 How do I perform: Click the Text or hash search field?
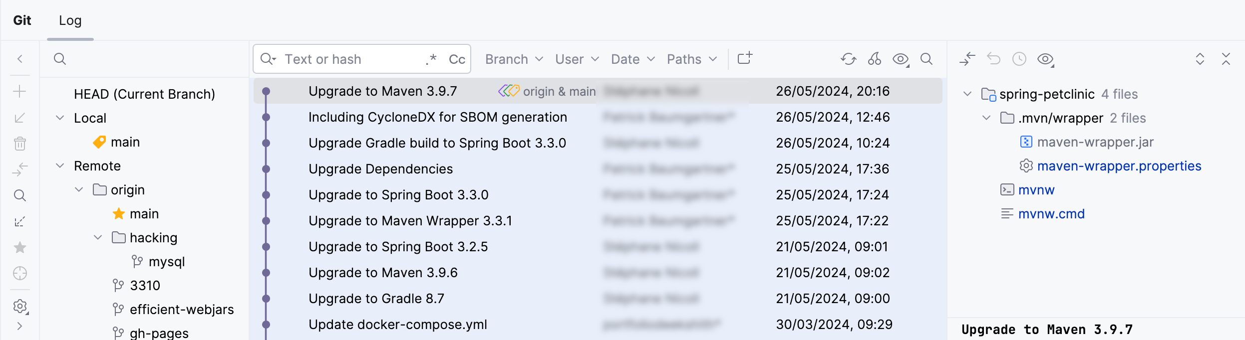click(349, 59)
